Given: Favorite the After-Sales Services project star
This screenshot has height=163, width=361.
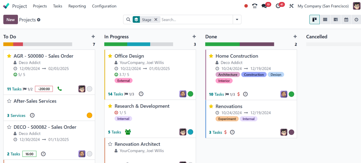Looking at the screenshot, I should coord(9,101).
